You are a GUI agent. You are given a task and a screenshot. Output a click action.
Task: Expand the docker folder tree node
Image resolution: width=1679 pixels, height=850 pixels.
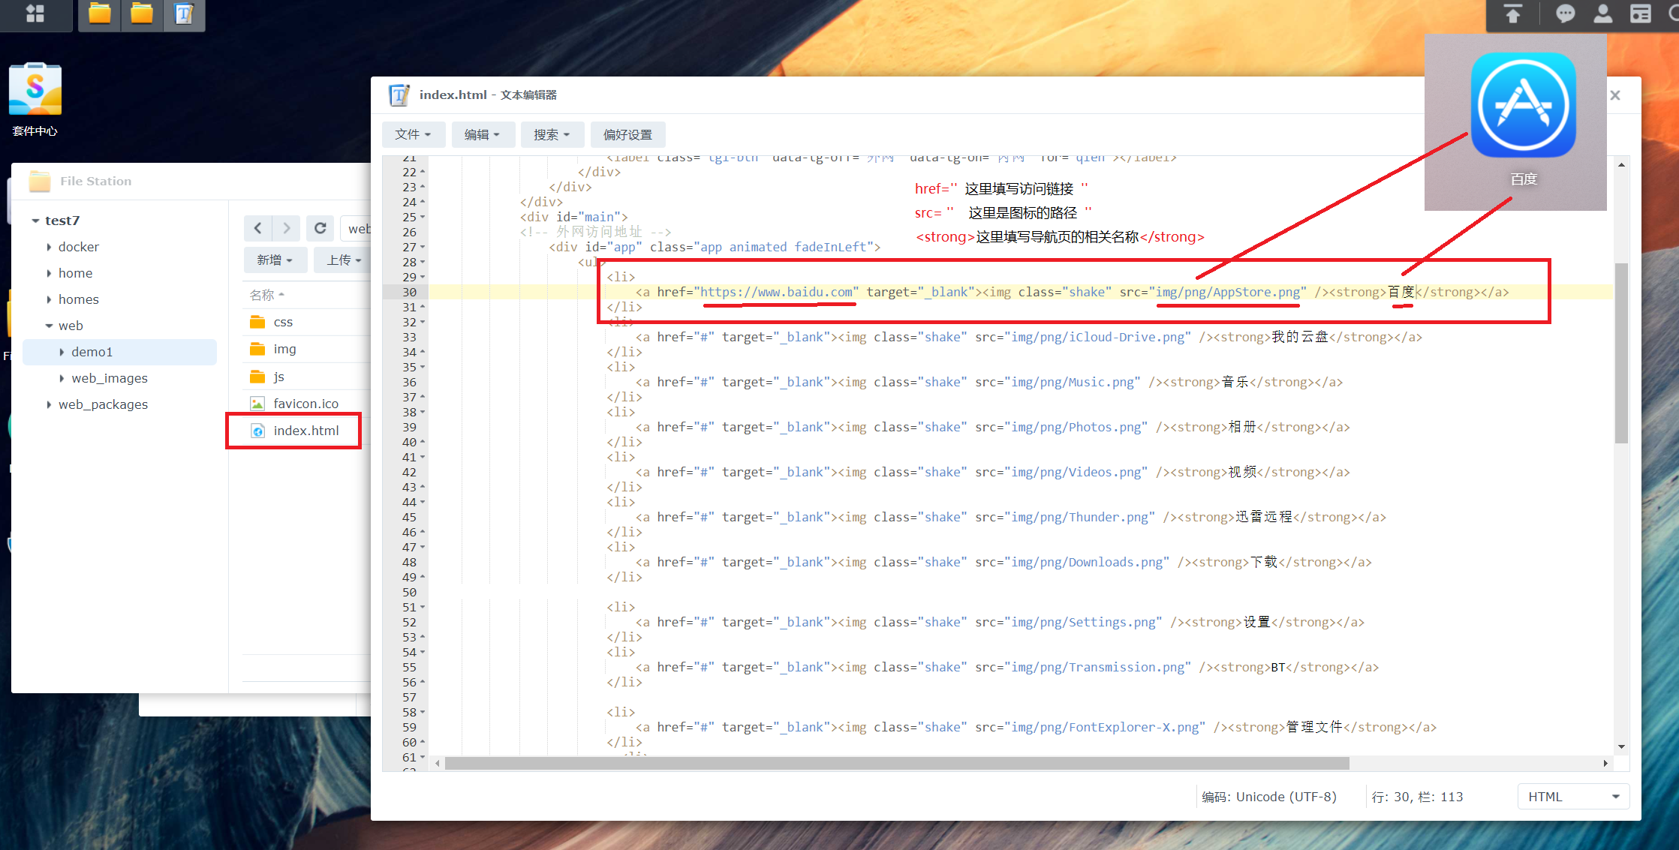pos(49,247)
